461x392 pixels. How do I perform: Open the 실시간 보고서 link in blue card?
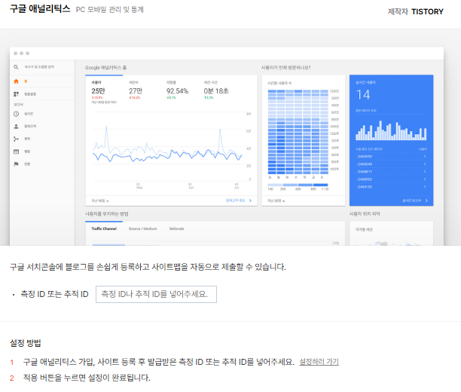pos(415,201)
